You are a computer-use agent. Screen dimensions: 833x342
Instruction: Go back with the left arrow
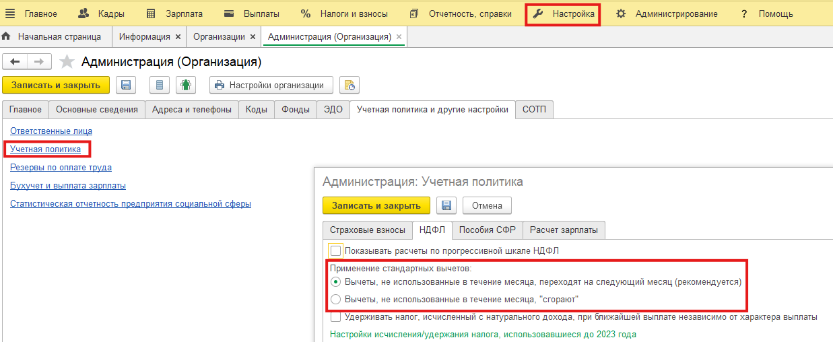(15, 62)
